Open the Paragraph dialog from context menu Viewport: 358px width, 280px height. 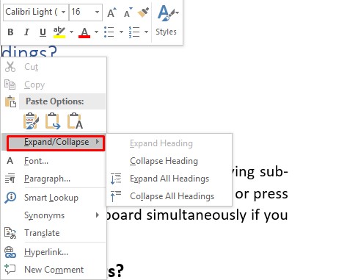(x=47, y=179)
